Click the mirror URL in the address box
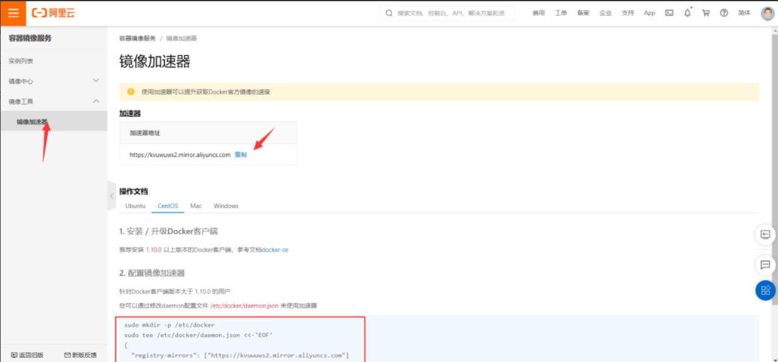The width and height of the screenshot is (778, 362). (x=180, y=155)
